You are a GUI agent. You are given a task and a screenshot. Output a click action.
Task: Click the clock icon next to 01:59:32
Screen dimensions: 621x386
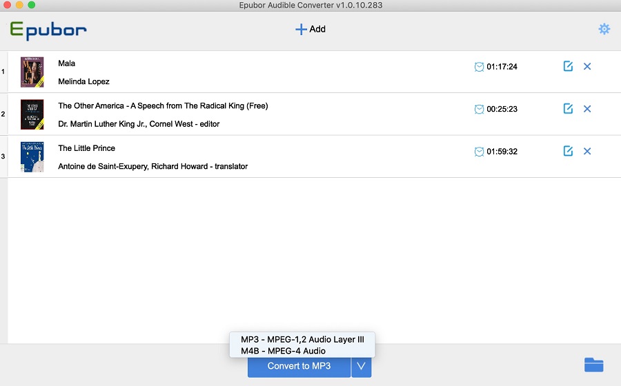(x=479, y=152)
